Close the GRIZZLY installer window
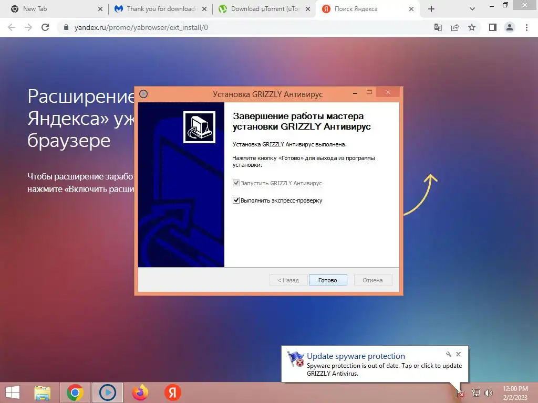538x403 pixels. [x=388, y=92]
